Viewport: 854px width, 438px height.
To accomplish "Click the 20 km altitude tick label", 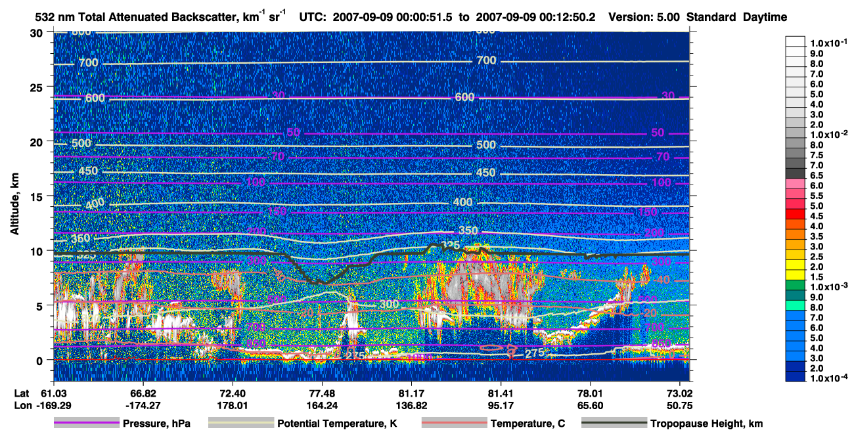I will point(38,142).
